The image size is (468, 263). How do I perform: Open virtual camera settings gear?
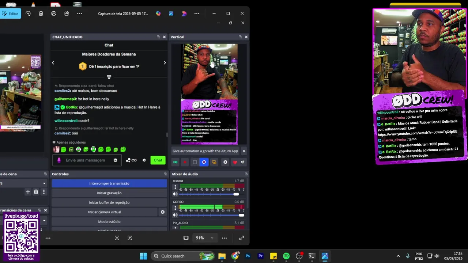click(x=163, y=212)
